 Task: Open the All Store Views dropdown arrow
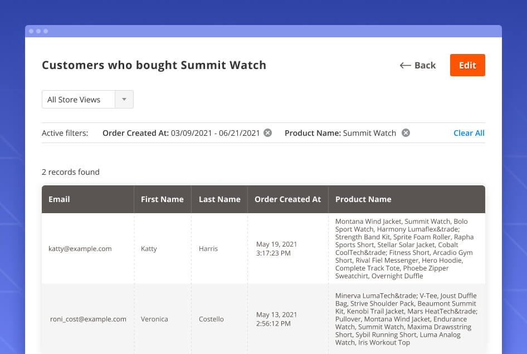tap(124, 100)
